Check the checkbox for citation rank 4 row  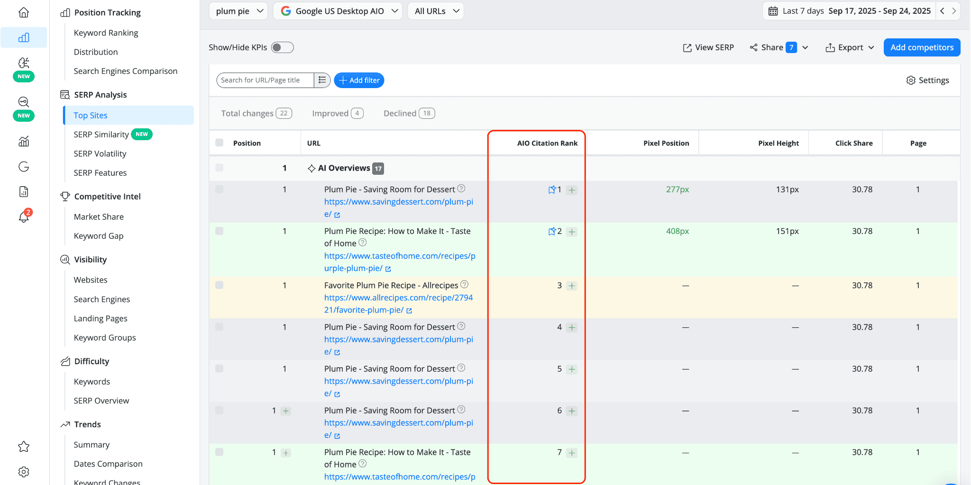coord(219,327)
